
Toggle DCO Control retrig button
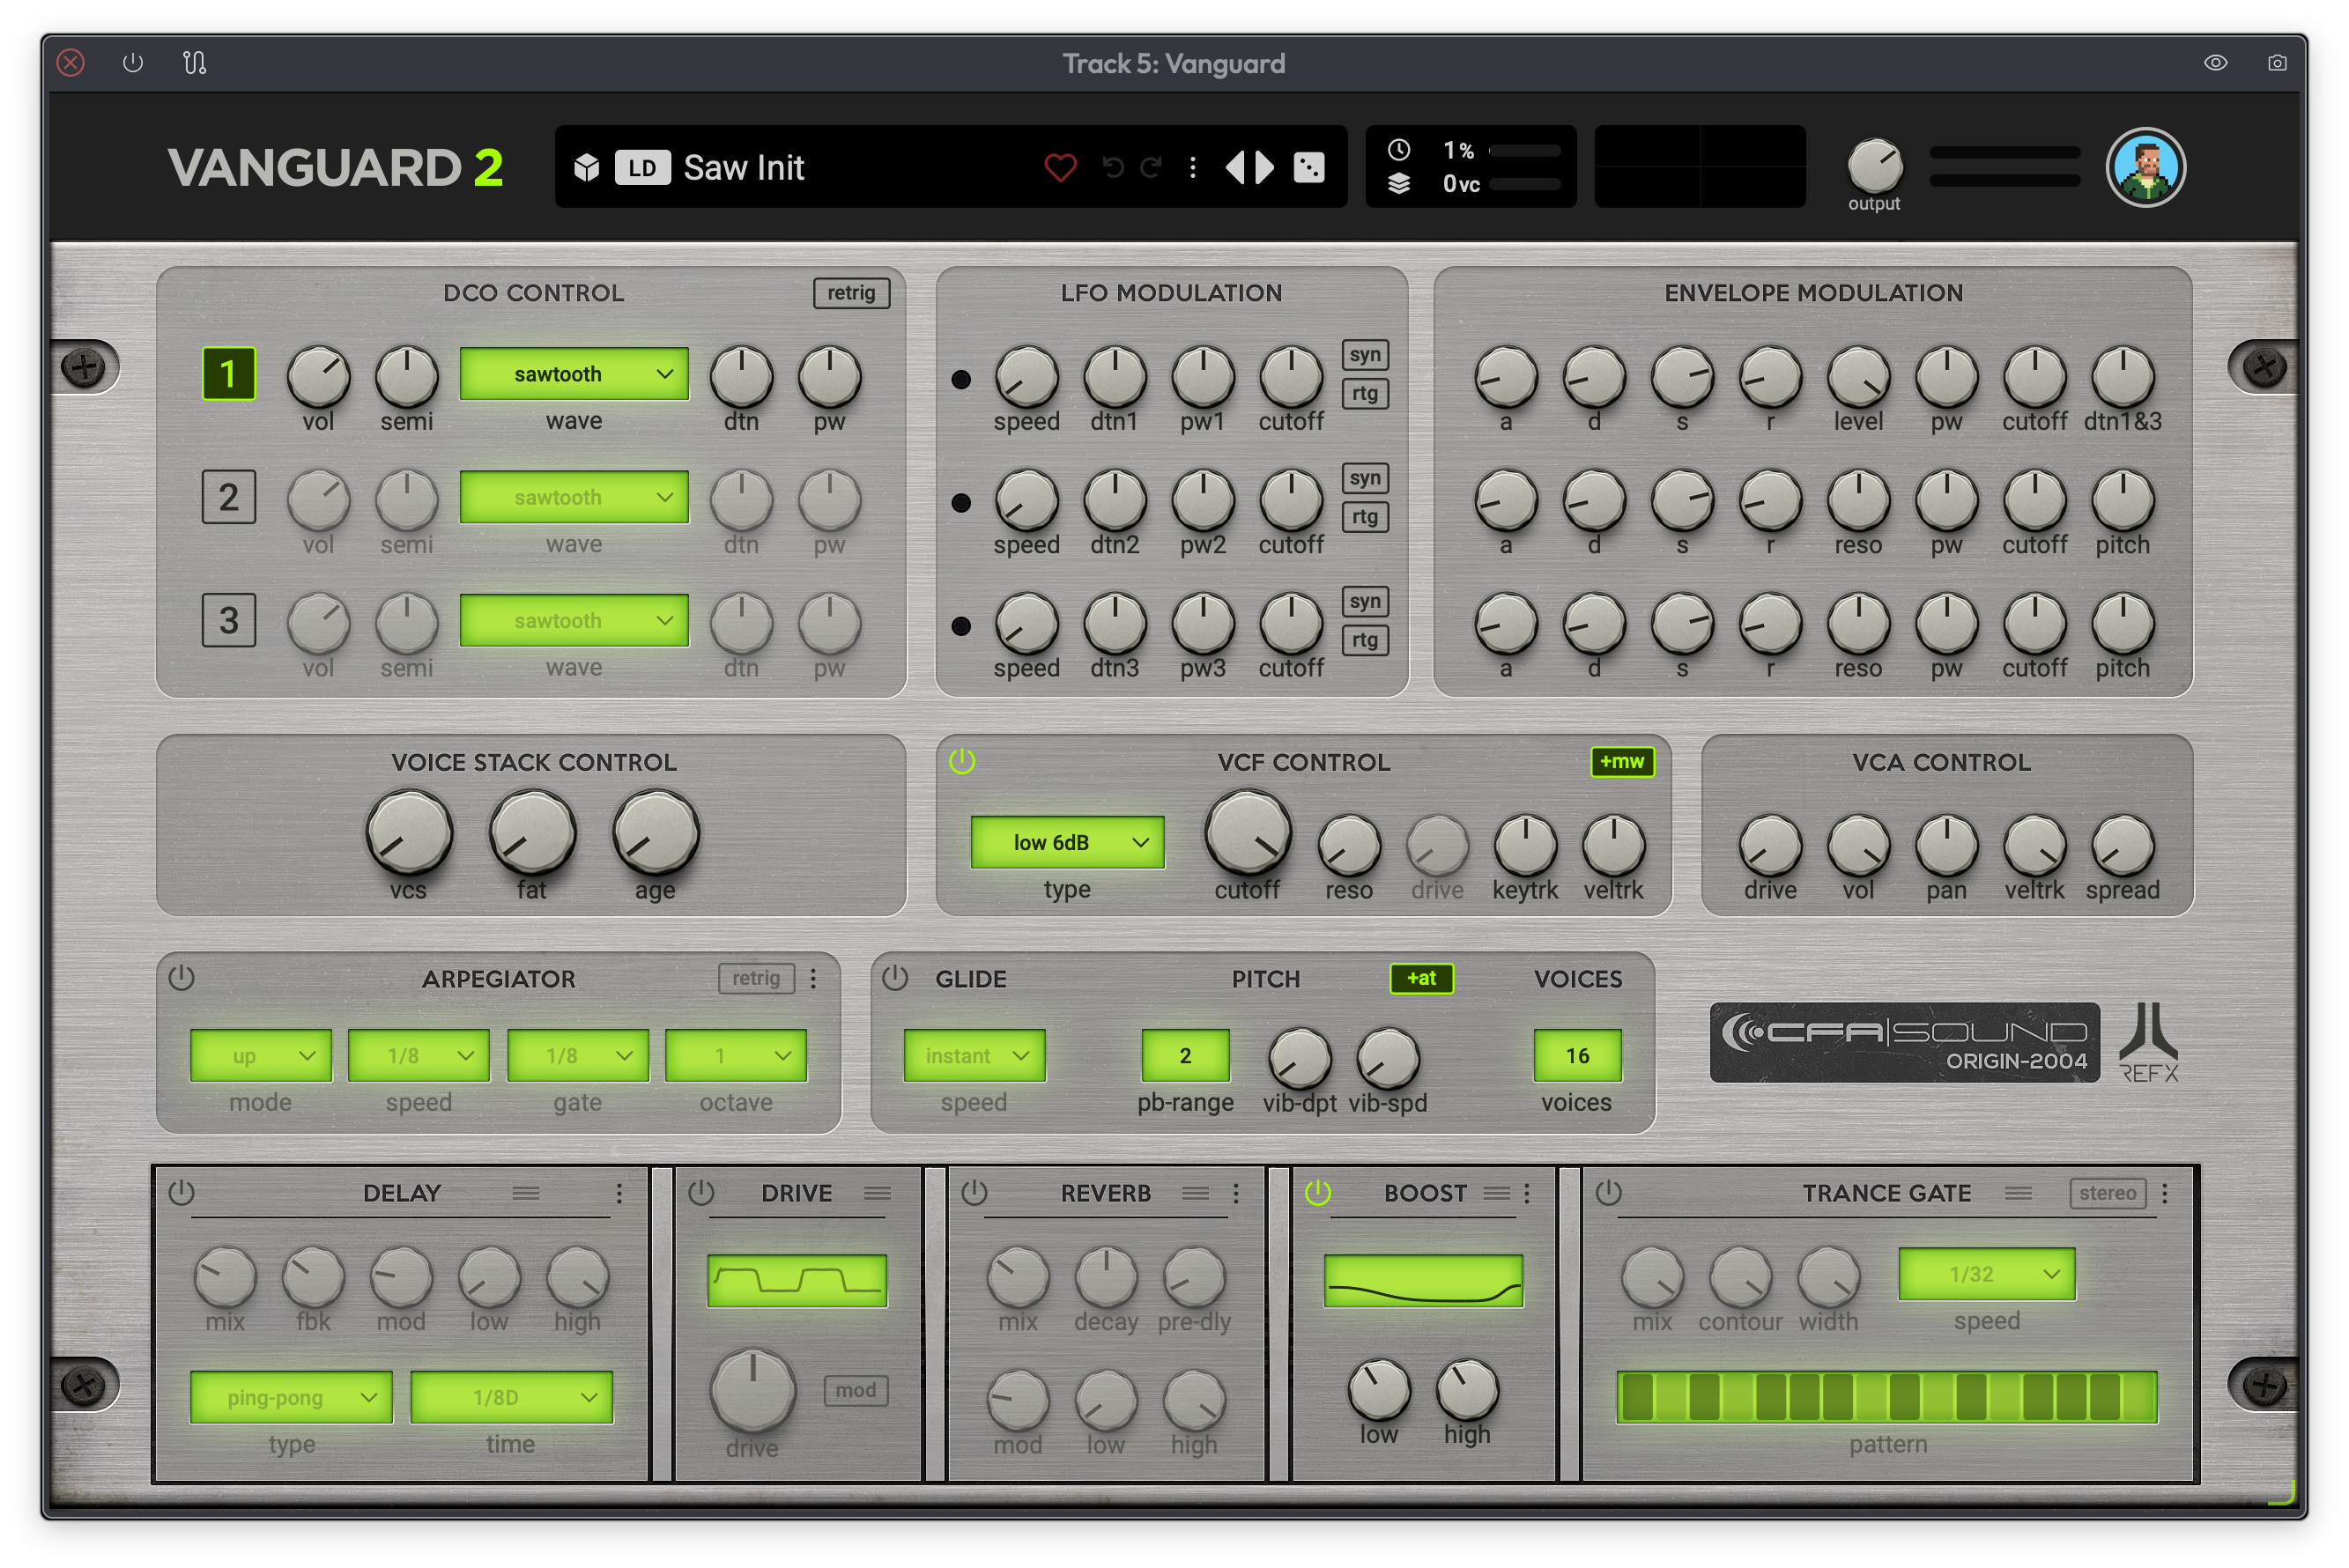coord(851,292)
